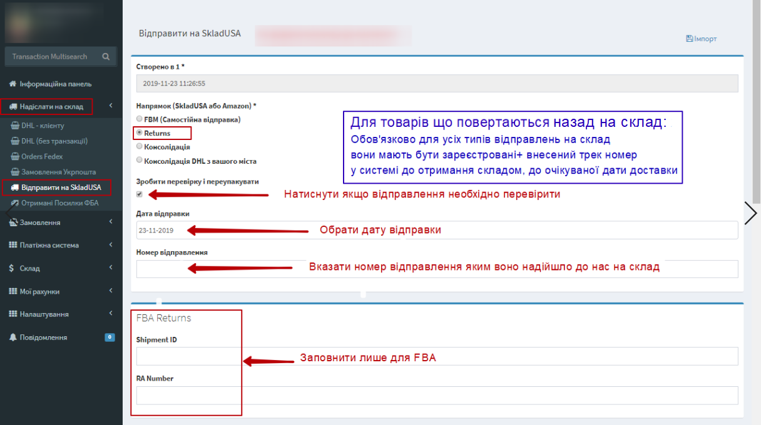Click the Створено в 1 timestamp field
This screenshot has width=761, height=425.
[x=437, y=83]
